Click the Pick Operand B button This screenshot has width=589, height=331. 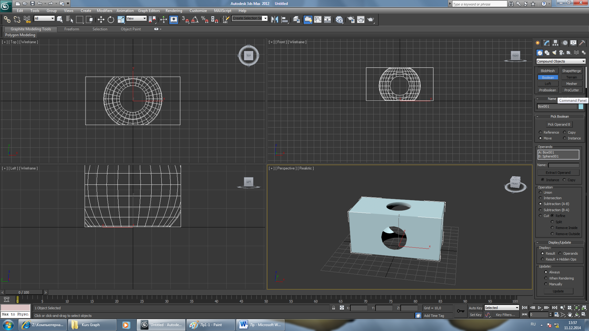[x=559, y=124]
